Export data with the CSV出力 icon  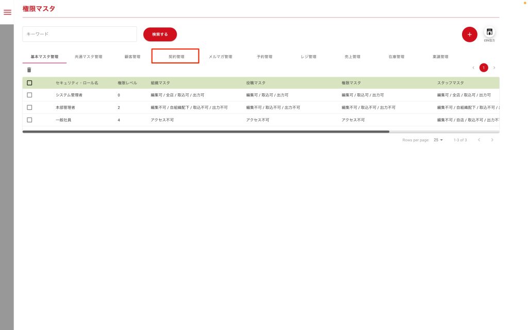[x=489, y=32]
